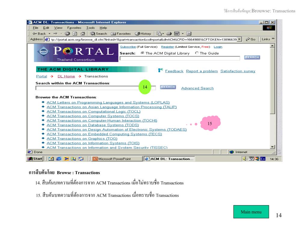Click ACM DL: Transaction taskbar button

(169, 159)
